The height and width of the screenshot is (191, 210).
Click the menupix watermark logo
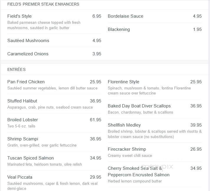157,167
